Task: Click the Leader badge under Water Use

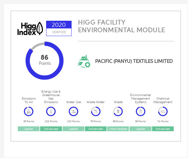Action: tap(73, 129)
